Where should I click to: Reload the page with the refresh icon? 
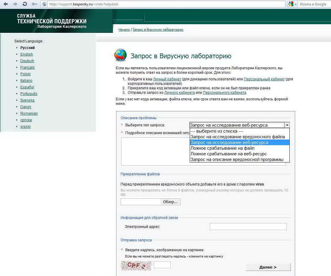tap(25, 4)
